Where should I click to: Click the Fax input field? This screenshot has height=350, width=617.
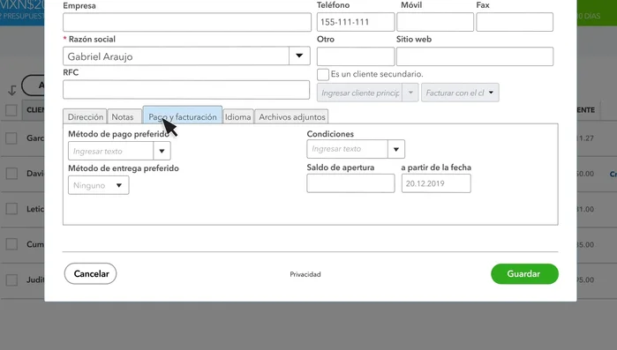click(x=515, y=22)
